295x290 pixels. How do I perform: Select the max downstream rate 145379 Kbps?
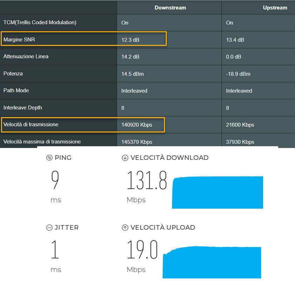pos(137,142)
